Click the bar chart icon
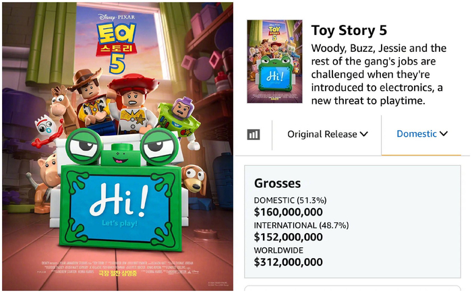 pos(254,135)
